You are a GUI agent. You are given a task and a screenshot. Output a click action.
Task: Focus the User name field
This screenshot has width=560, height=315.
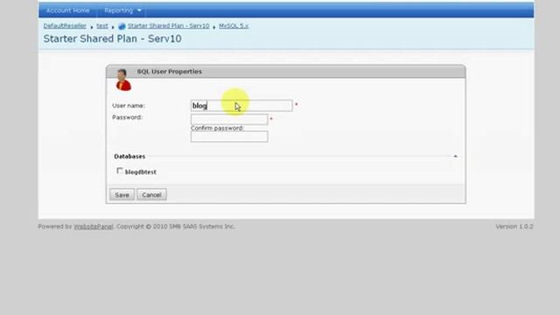(x=241, y=106)
